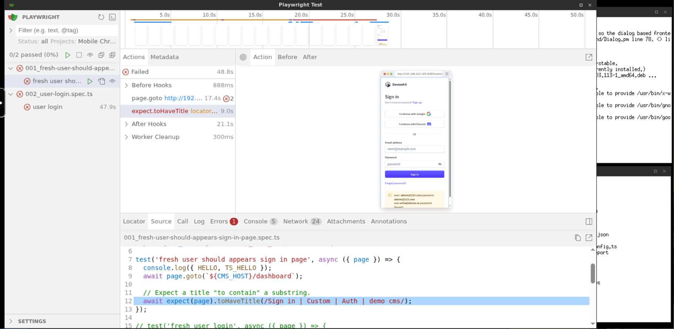
Task: Collapse the 002_user-login.spec.ts file node
Action: (x=11, y=94)
